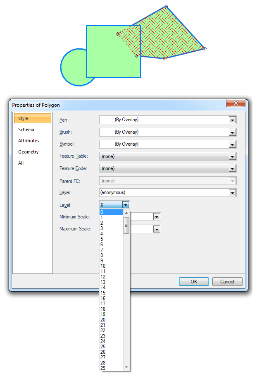Choose level 23 in the list
257x374 pixels.
(111, 336)
